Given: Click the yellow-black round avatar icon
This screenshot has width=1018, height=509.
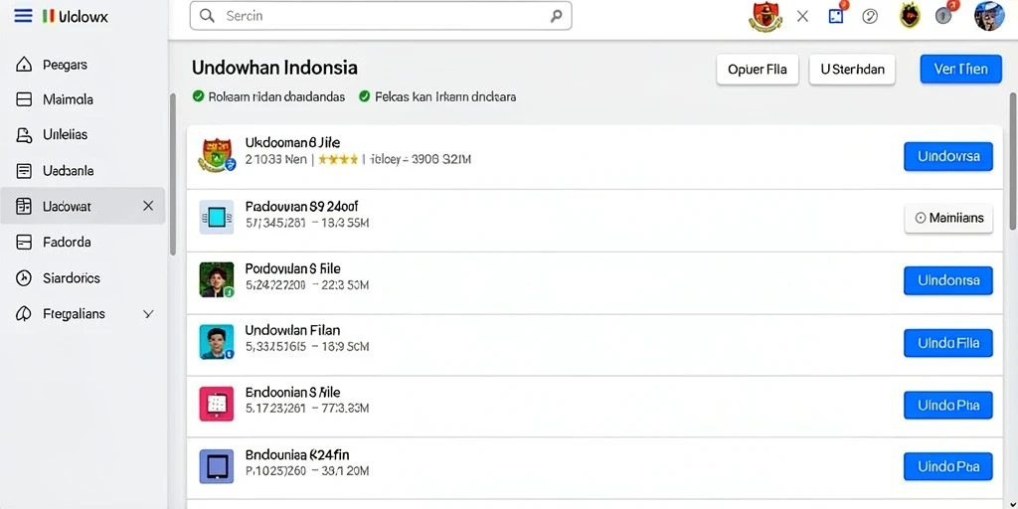Looking at the screenshot, I should (x=910, y=16).
